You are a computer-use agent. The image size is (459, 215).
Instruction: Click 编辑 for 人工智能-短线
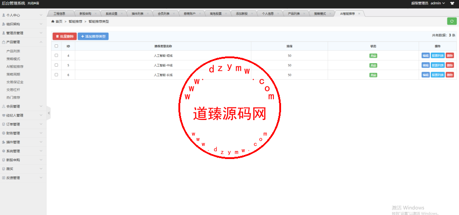point(426,56)
